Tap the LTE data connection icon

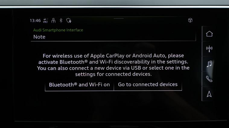click(x=46, y=20)
